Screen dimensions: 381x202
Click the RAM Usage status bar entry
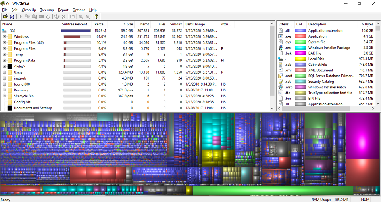point(330,200)
